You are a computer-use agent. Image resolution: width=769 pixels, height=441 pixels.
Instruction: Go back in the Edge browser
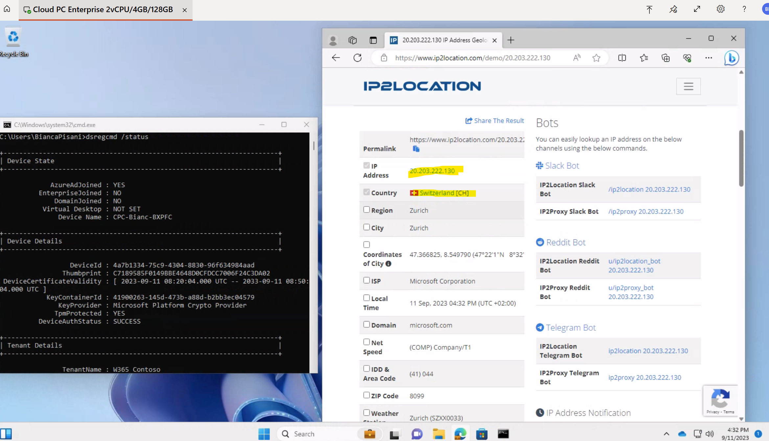coord(336,58)
